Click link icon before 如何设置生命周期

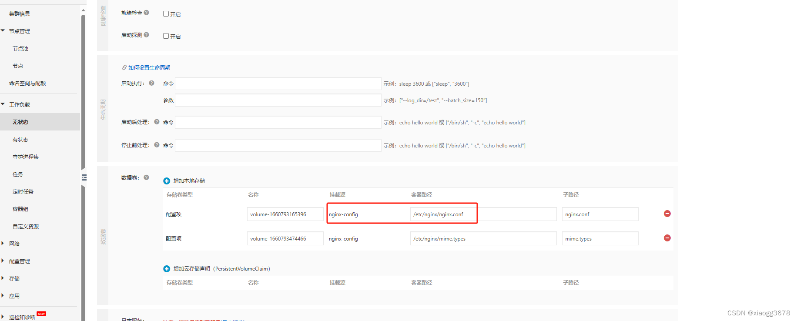tap(124, 67)
